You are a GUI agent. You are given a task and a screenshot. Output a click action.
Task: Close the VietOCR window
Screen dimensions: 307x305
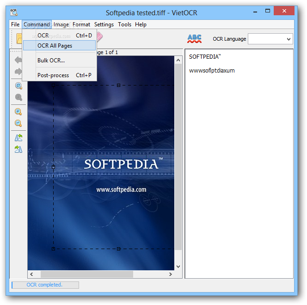[284, 11]
